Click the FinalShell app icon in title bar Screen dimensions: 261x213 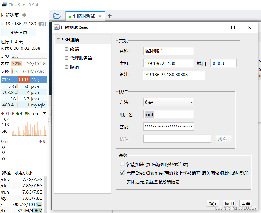pos(4,5)
